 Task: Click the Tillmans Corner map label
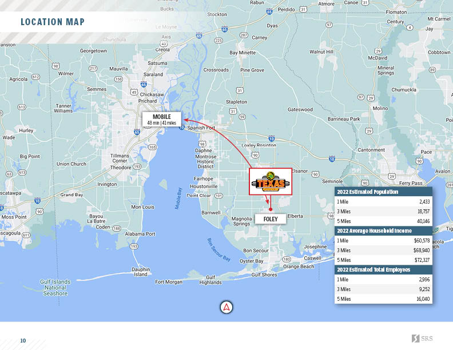[120, 158]
